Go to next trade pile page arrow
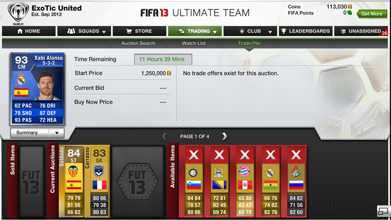Viewport: 391px width, 220px height. 224,136
